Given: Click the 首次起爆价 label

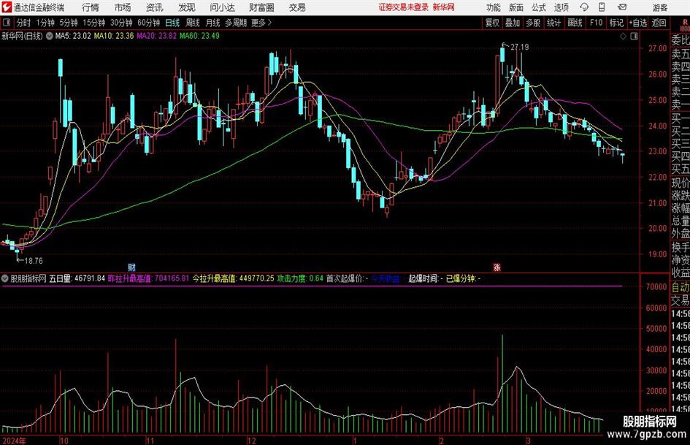Looking at the screenshot, I should point(347,278).
